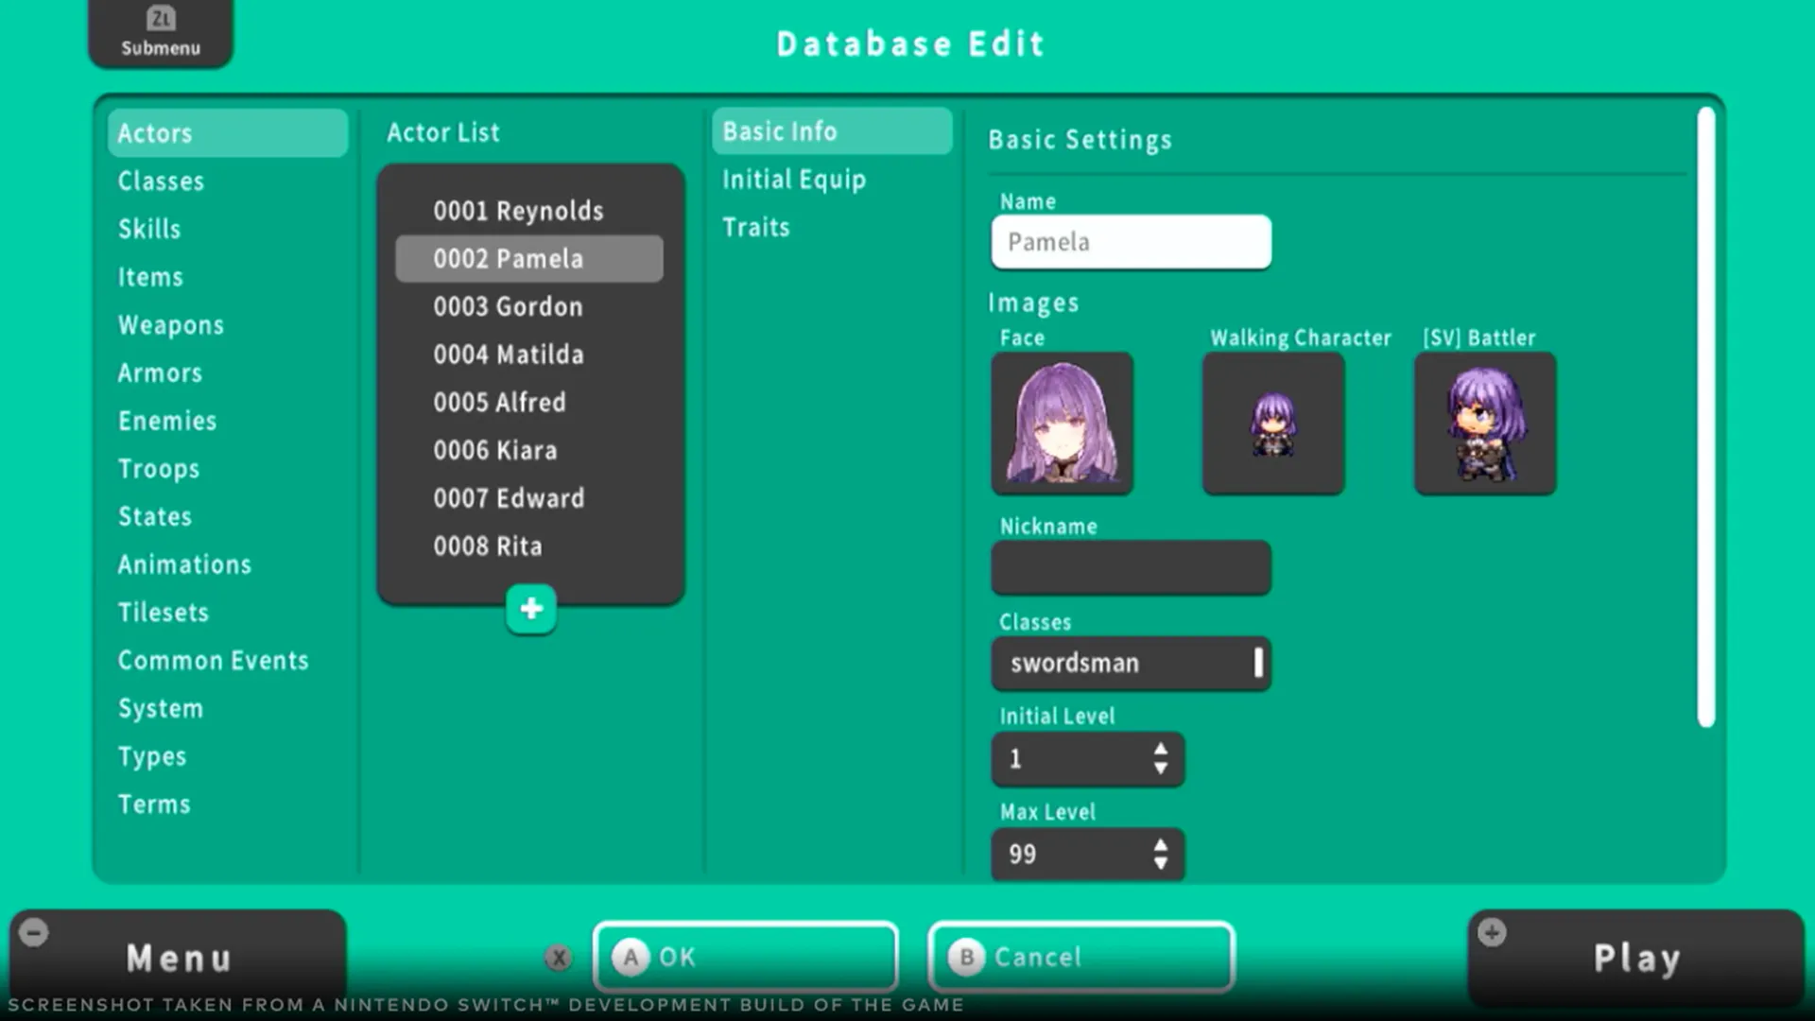Click the minus icon on Menu button
The image size is (1815, 1021).
click(34, 933)
